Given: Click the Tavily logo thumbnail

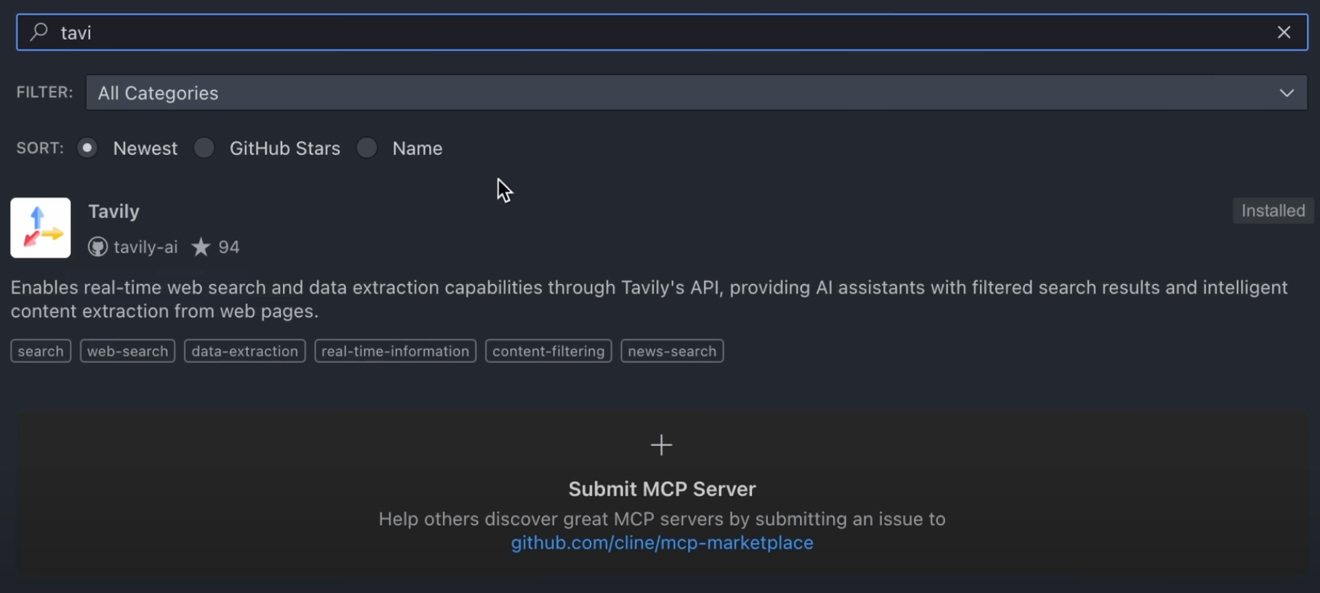Looking at the screenshot, I should click(41, 228).
